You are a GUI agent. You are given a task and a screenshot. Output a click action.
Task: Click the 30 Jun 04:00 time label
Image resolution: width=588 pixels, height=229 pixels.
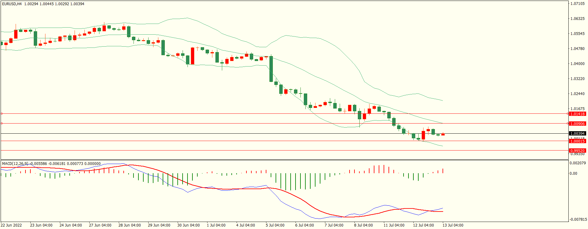pyautogui.click(x=188, y=225)
